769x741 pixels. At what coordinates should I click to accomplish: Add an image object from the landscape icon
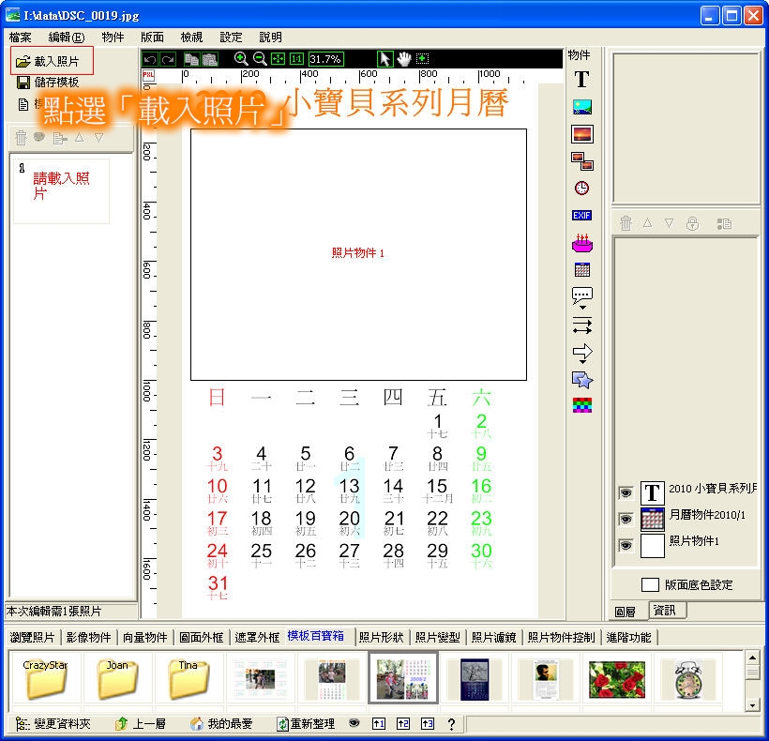pos(582,107)
